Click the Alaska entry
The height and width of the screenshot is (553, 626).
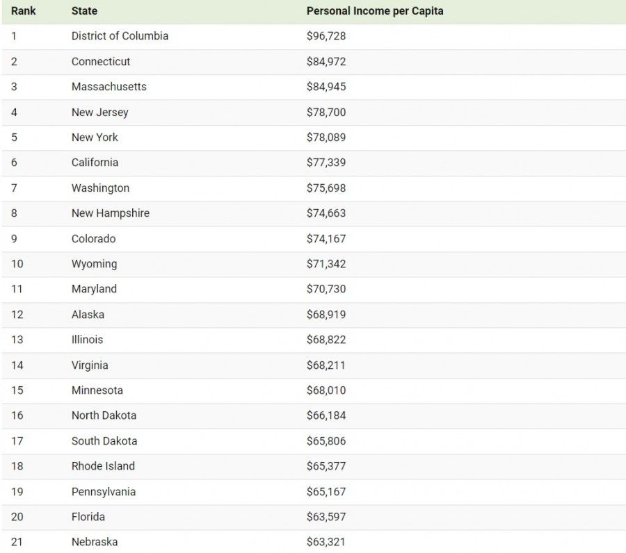88,315
